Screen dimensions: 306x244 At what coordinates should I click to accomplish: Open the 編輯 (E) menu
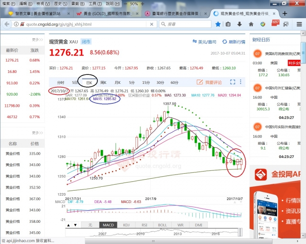(x=26, y=4)
